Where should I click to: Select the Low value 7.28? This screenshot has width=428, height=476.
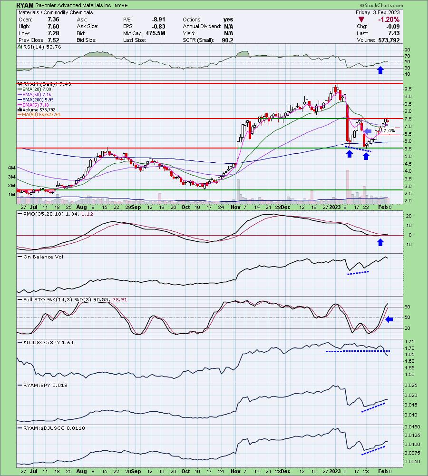[x=53, y=33]
